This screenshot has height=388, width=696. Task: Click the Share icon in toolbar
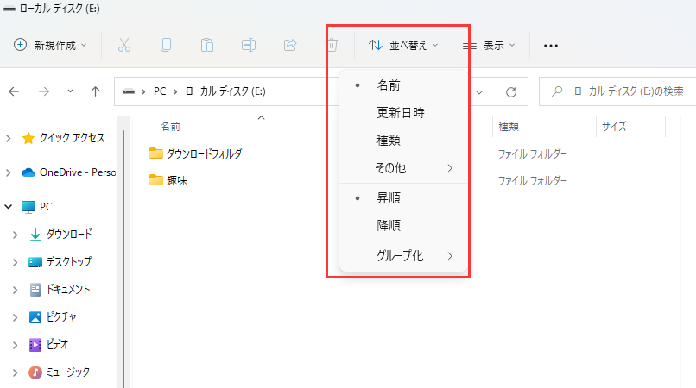coord(290,45)
